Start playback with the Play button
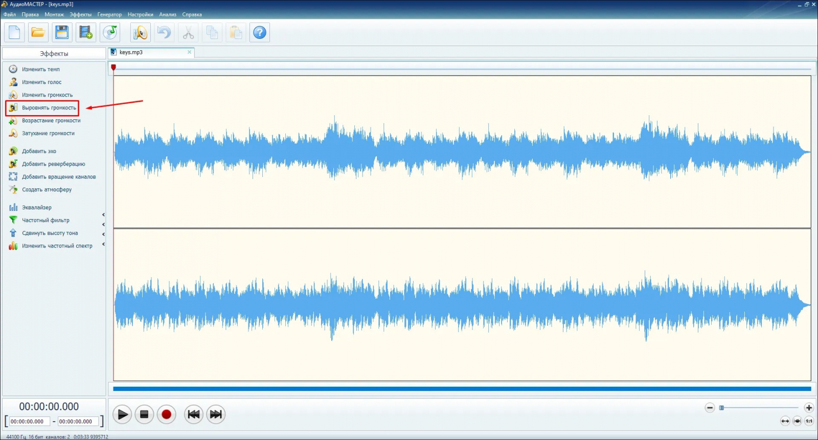 click(122, 414)
